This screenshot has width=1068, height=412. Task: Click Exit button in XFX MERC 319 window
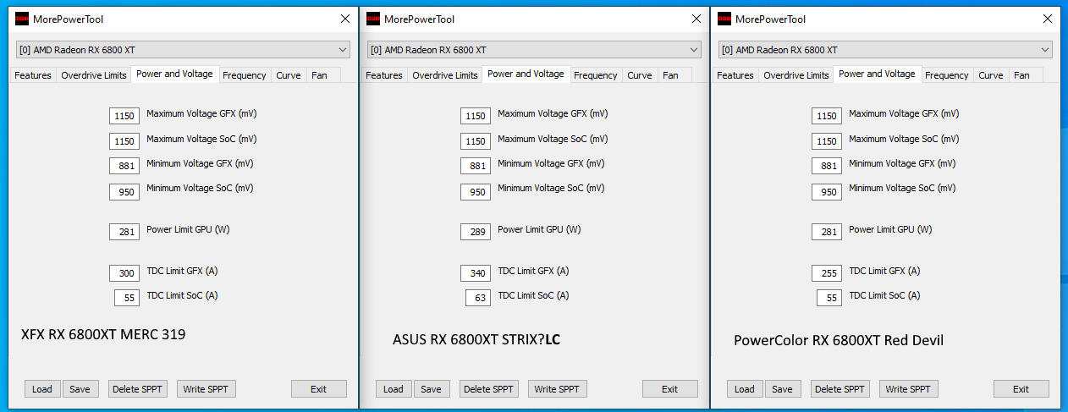[x=319, y=389]
